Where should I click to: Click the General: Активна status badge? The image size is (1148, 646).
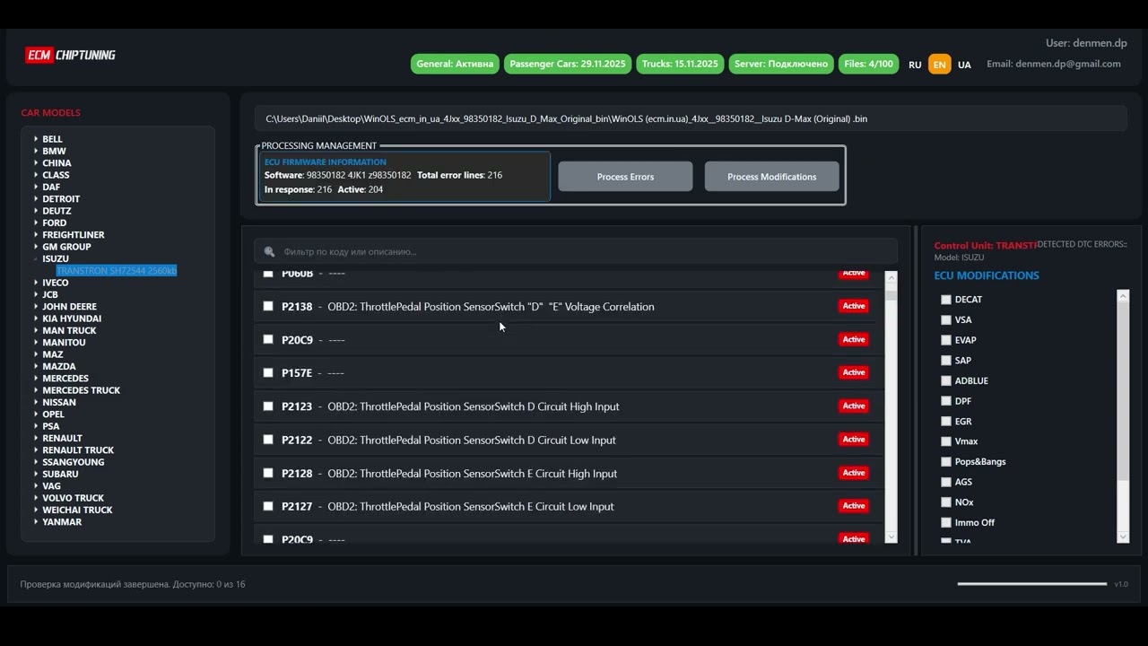pos(455,64)
